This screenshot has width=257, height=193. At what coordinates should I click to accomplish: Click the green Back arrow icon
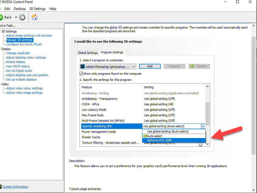point(1,17)
